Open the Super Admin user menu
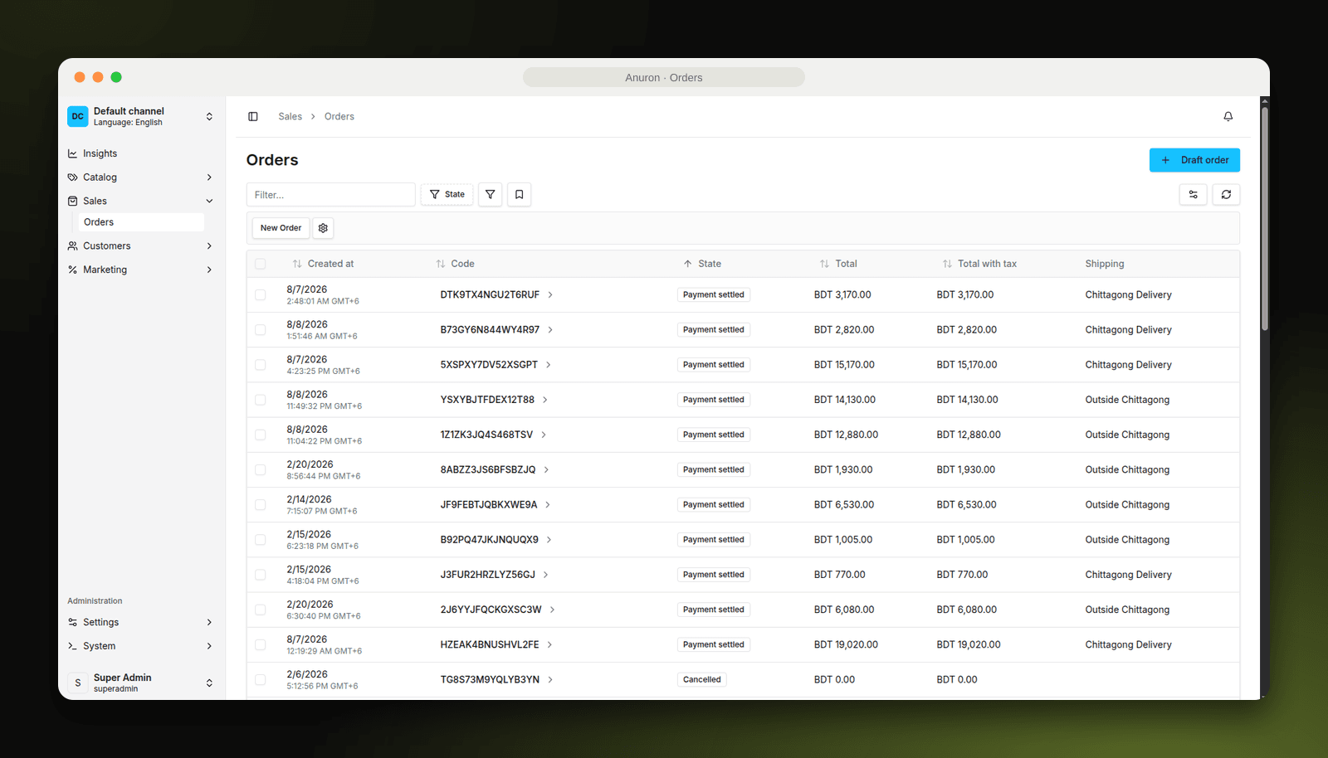Viewport: 1328px width, 758px height. 141,683
